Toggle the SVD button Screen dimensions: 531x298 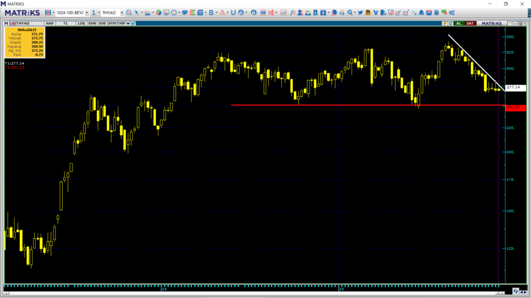(102, 23)
